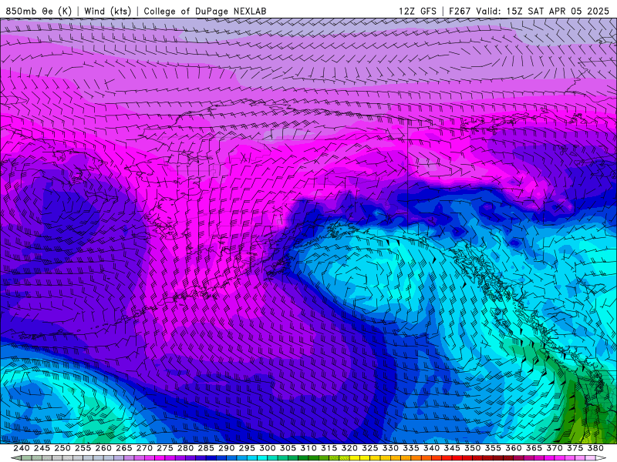This screenshot has height=462, width=617.
Task: Click the 270 color scale label
Action: pyautogui.click(x=144, y=448)
